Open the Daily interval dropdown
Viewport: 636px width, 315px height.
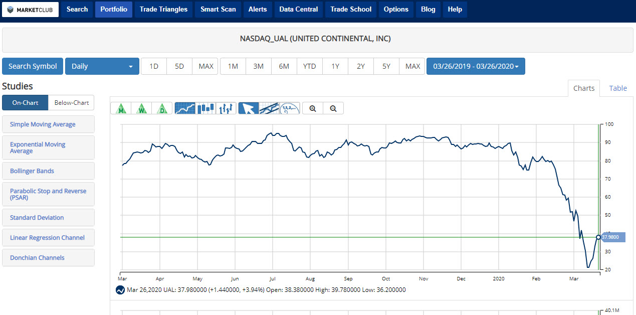coord(102,66)
